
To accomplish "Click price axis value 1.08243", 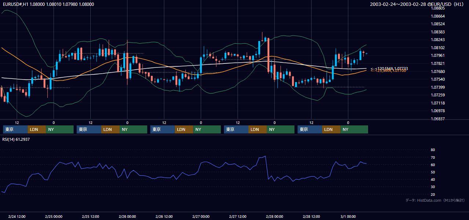I will 437,40.
